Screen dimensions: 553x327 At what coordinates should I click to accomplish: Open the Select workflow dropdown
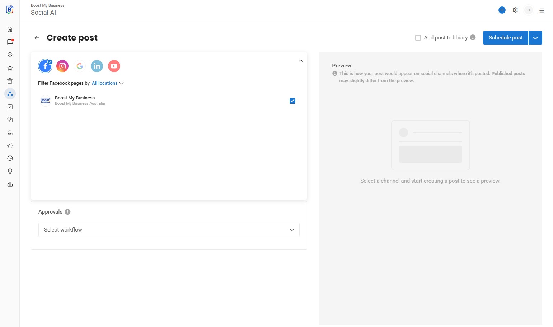(169, 230)
